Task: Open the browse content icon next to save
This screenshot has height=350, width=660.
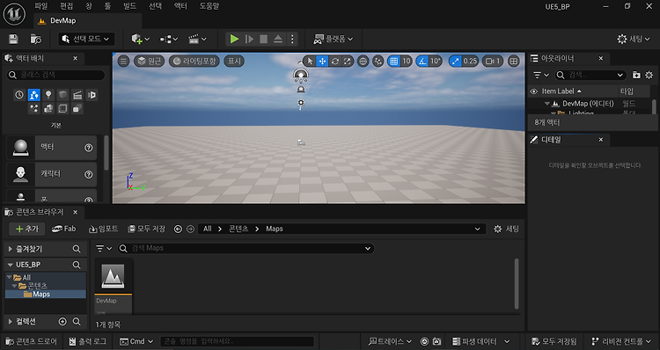Action: (x=36, y=39)
